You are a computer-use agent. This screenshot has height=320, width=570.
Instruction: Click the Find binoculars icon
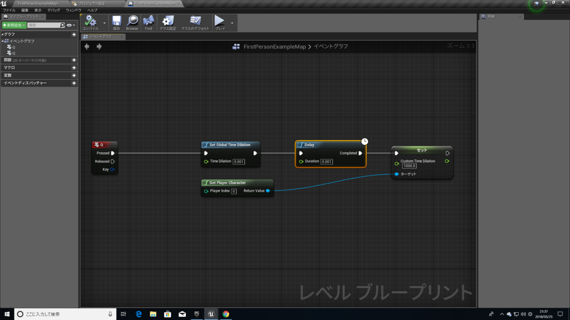pyautogui.click(x=148, y=22)
